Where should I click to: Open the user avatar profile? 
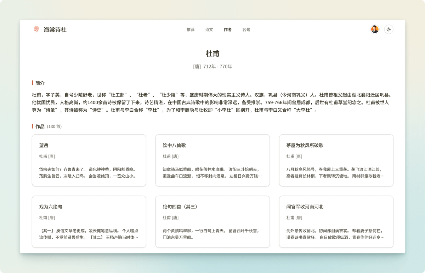click(375, 29)
